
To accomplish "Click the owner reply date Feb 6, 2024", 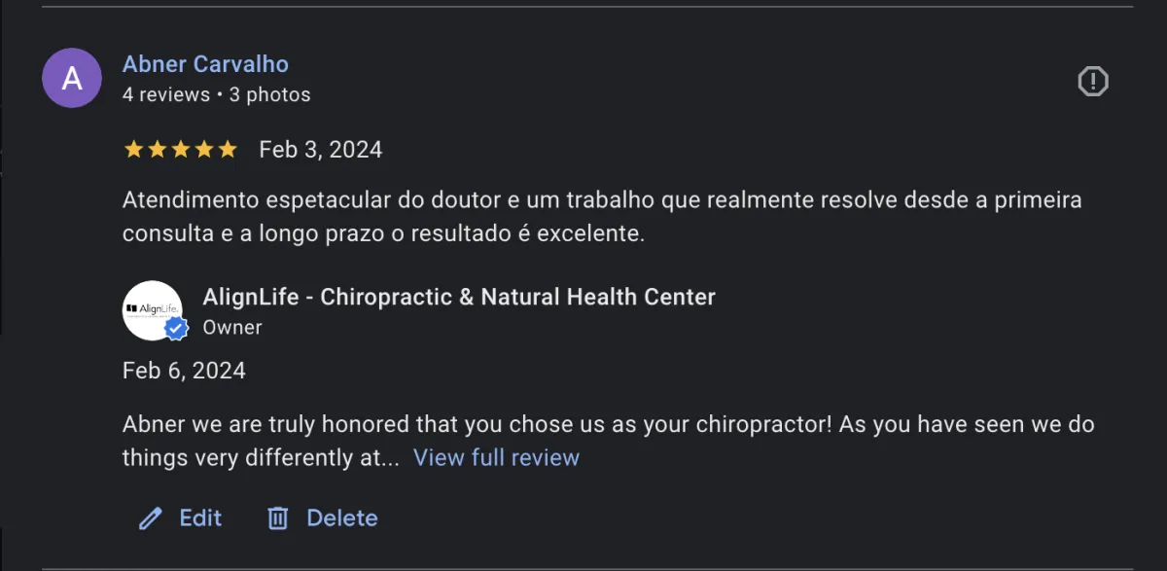I will [184, 371].
